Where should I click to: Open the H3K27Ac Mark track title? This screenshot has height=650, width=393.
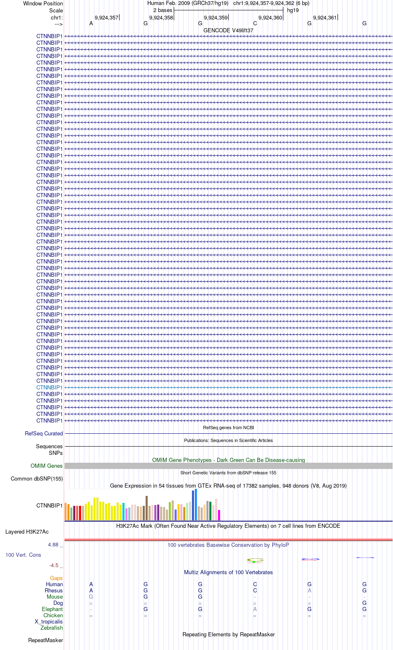click(228, 526)
